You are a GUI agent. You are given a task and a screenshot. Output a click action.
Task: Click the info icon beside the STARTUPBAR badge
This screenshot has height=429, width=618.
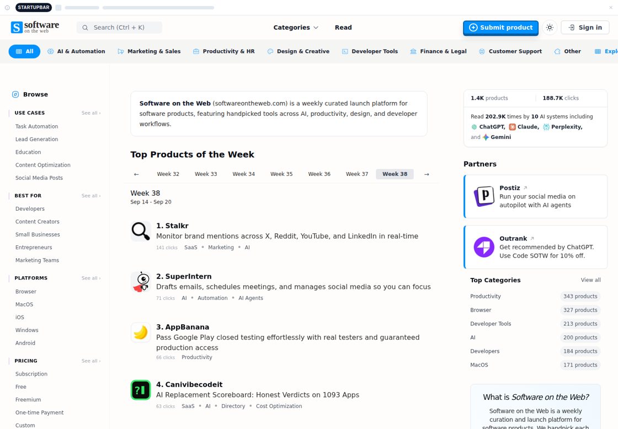(x=7, y=8)
